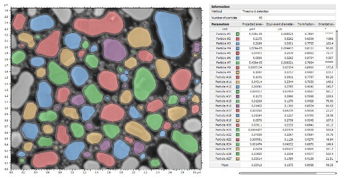The image size is (338, 177).
Task: Click the horizontal scrollbar below the table
Action: (287, 173)
